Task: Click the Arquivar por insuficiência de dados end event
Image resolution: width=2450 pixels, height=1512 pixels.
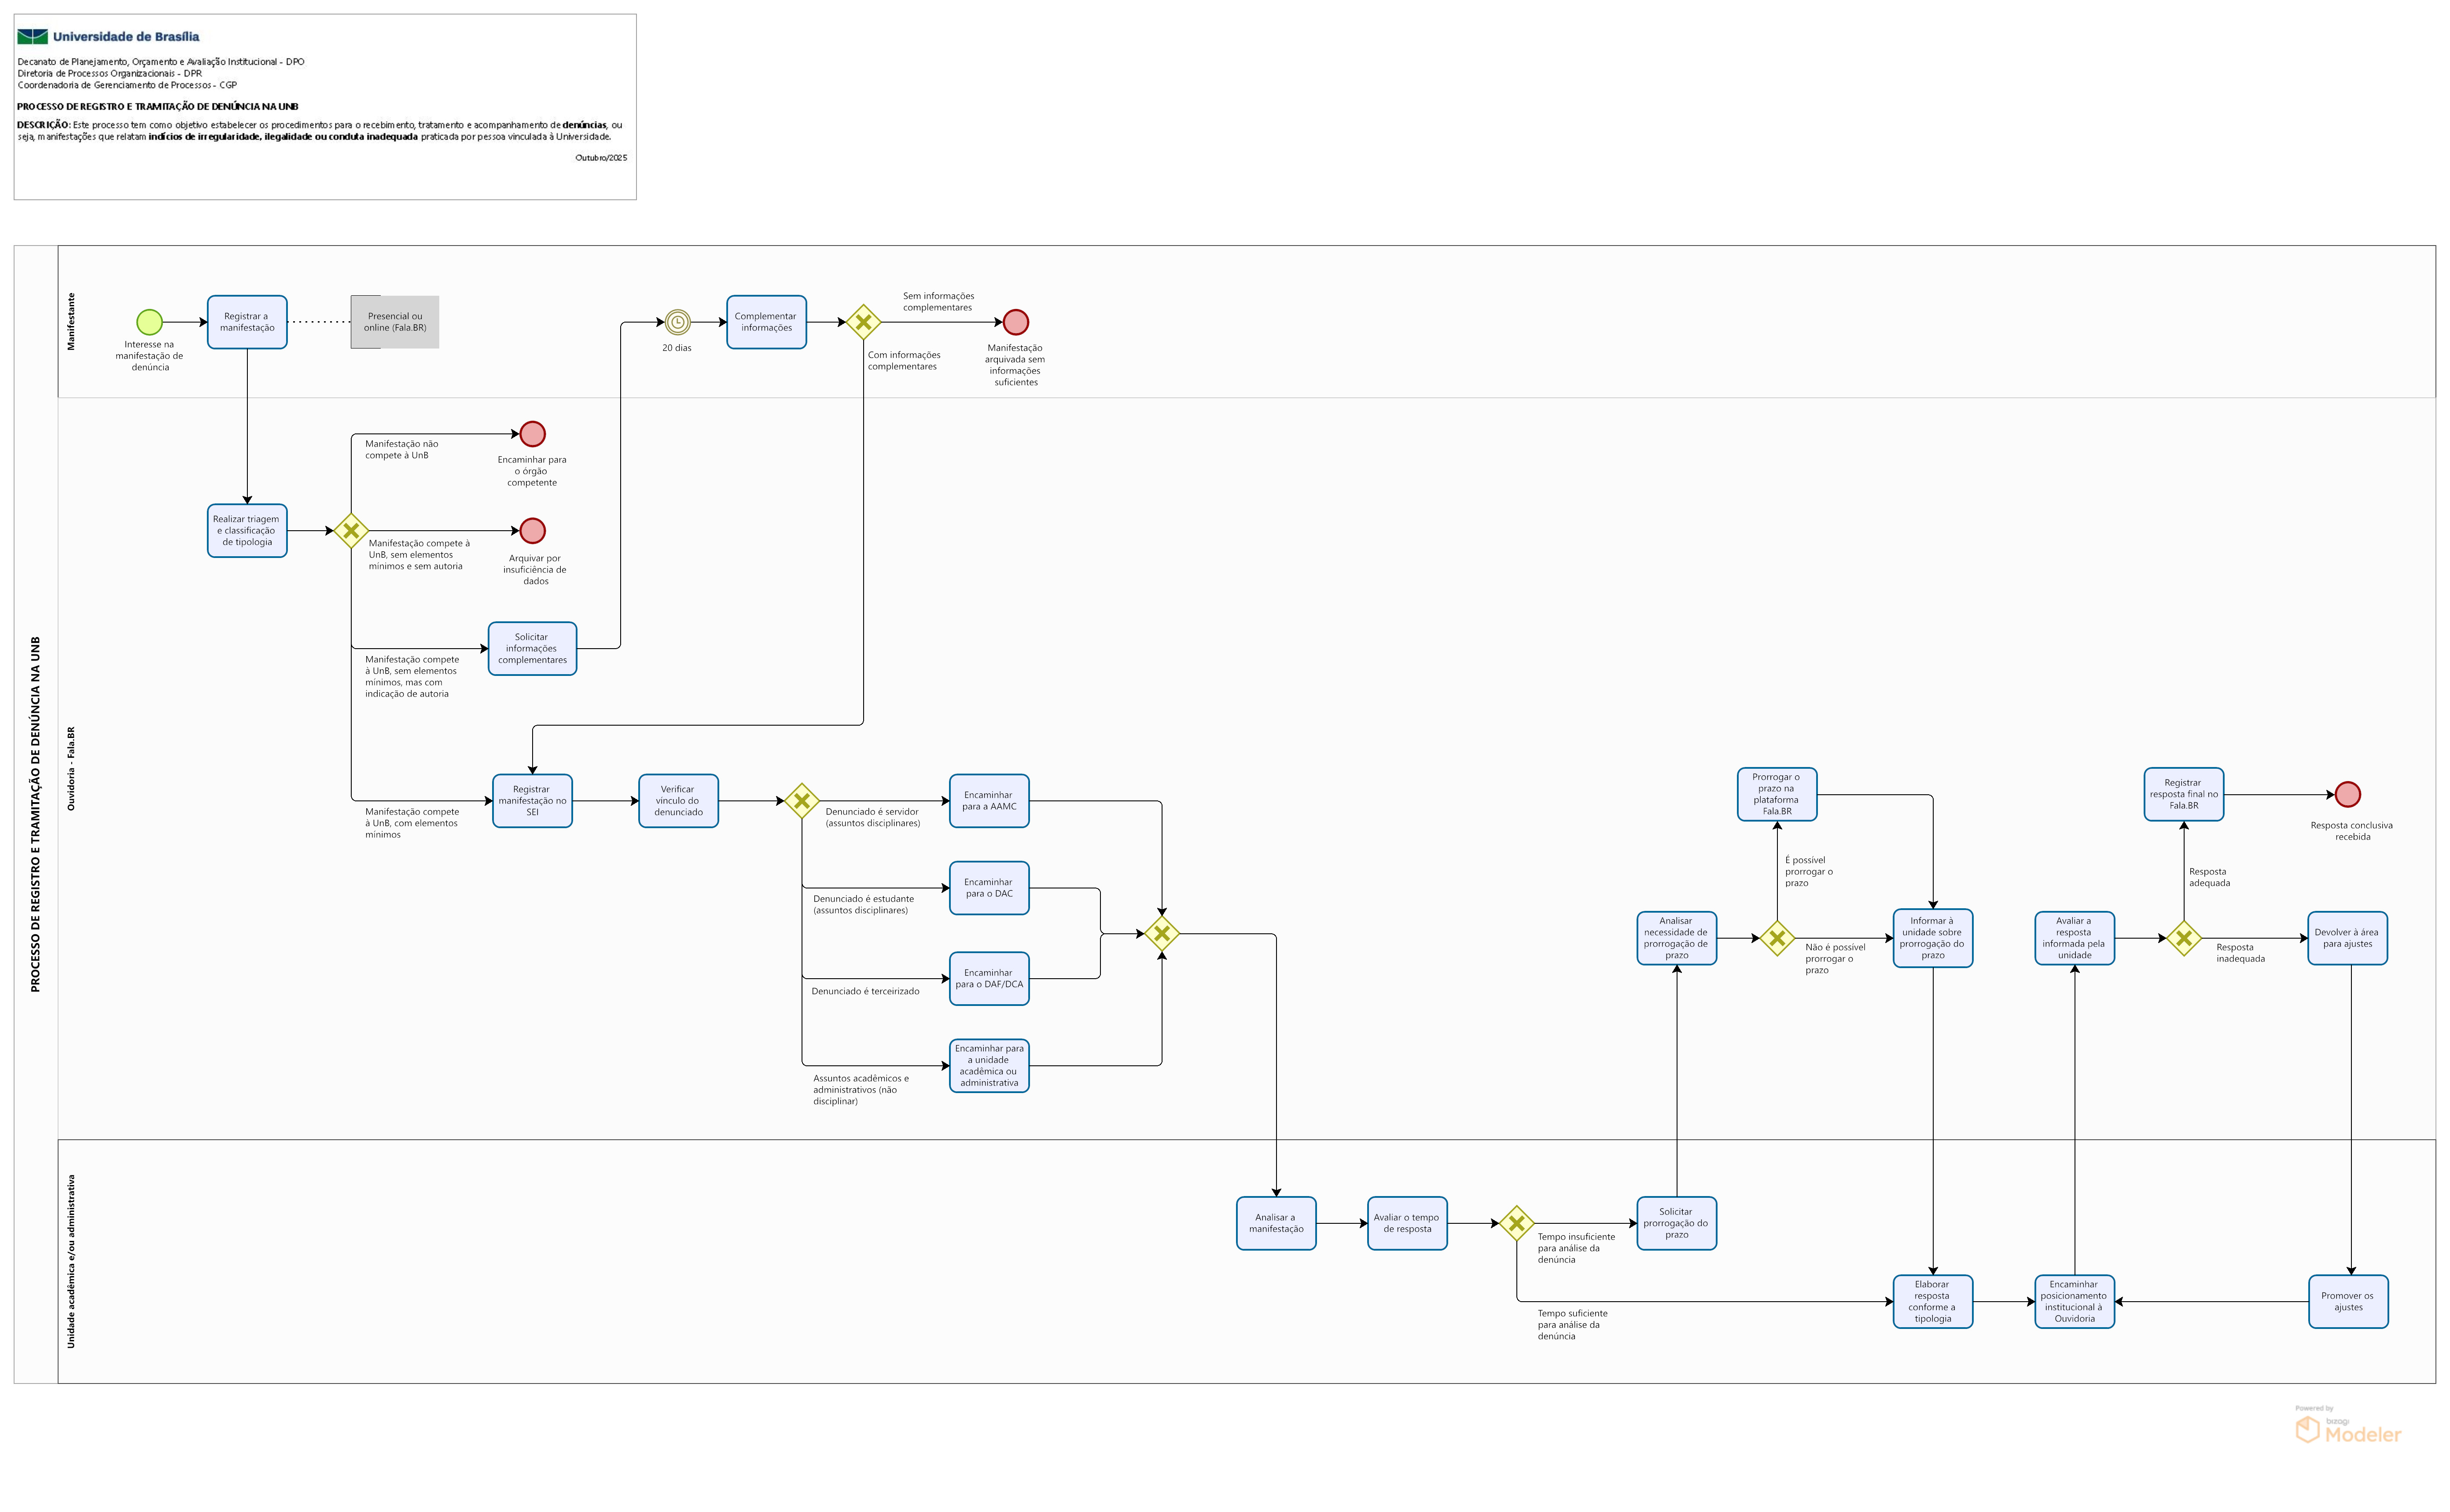Action: pyautogui.click(x=532, y=531)
